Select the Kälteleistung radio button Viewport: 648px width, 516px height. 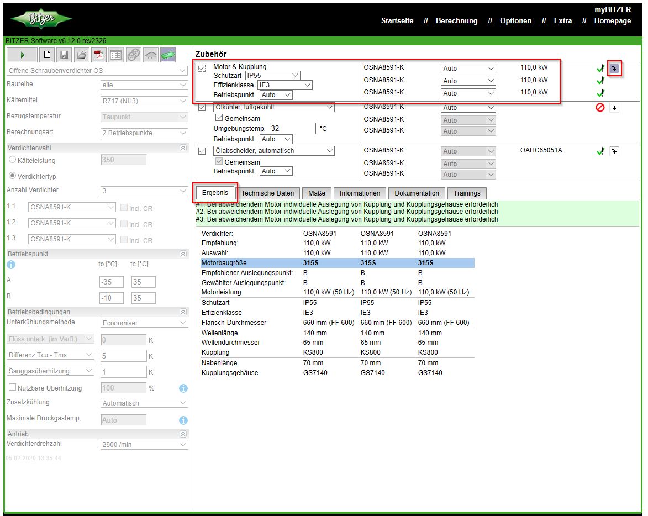click(x=12, y=160)
